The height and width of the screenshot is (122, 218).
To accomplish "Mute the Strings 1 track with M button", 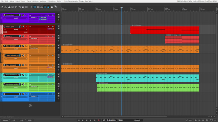I will click(59, 36).
